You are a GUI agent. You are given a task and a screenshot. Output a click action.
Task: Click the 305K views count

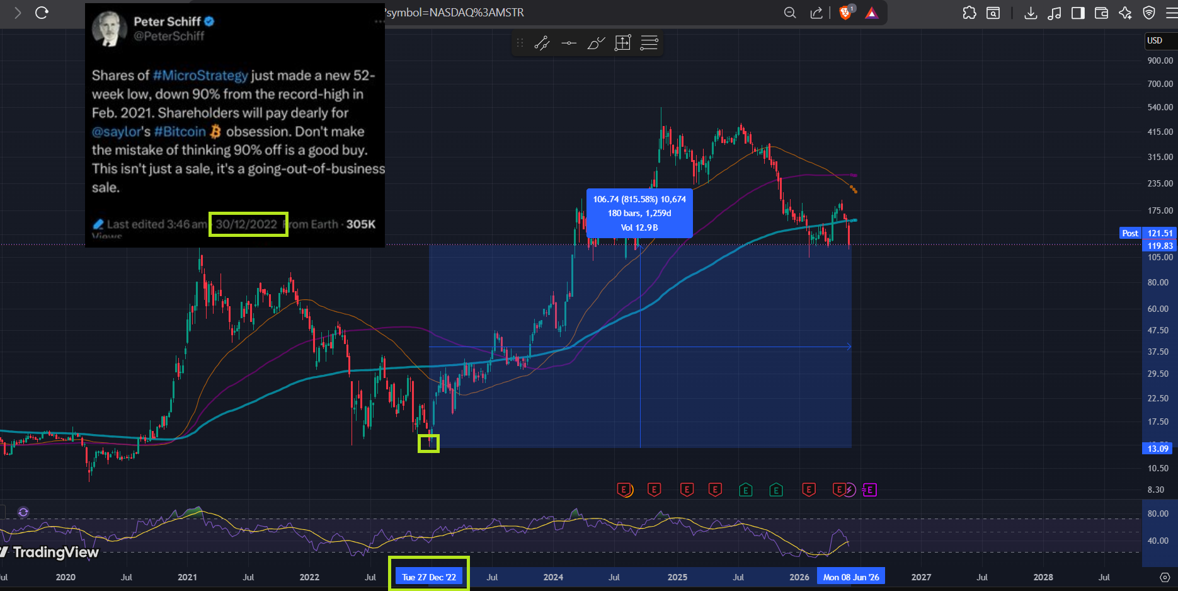tap(361, 224)
